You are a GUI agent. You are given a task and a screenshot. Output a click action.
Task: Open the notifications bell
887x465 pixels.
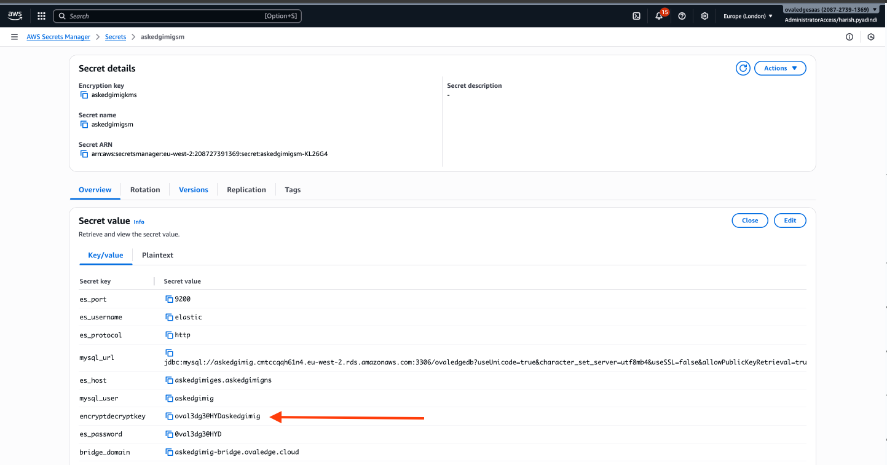(x=659, y=16)
